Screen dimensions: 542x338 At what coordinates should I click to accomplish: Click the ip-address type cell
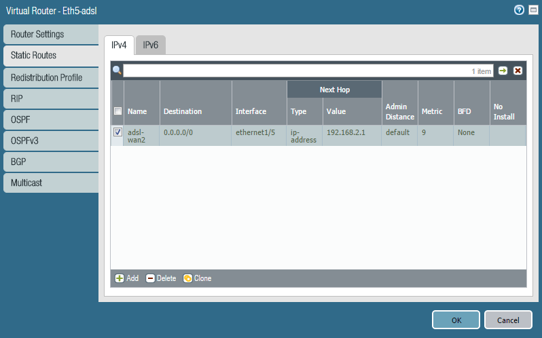click(x=304, y=136)
